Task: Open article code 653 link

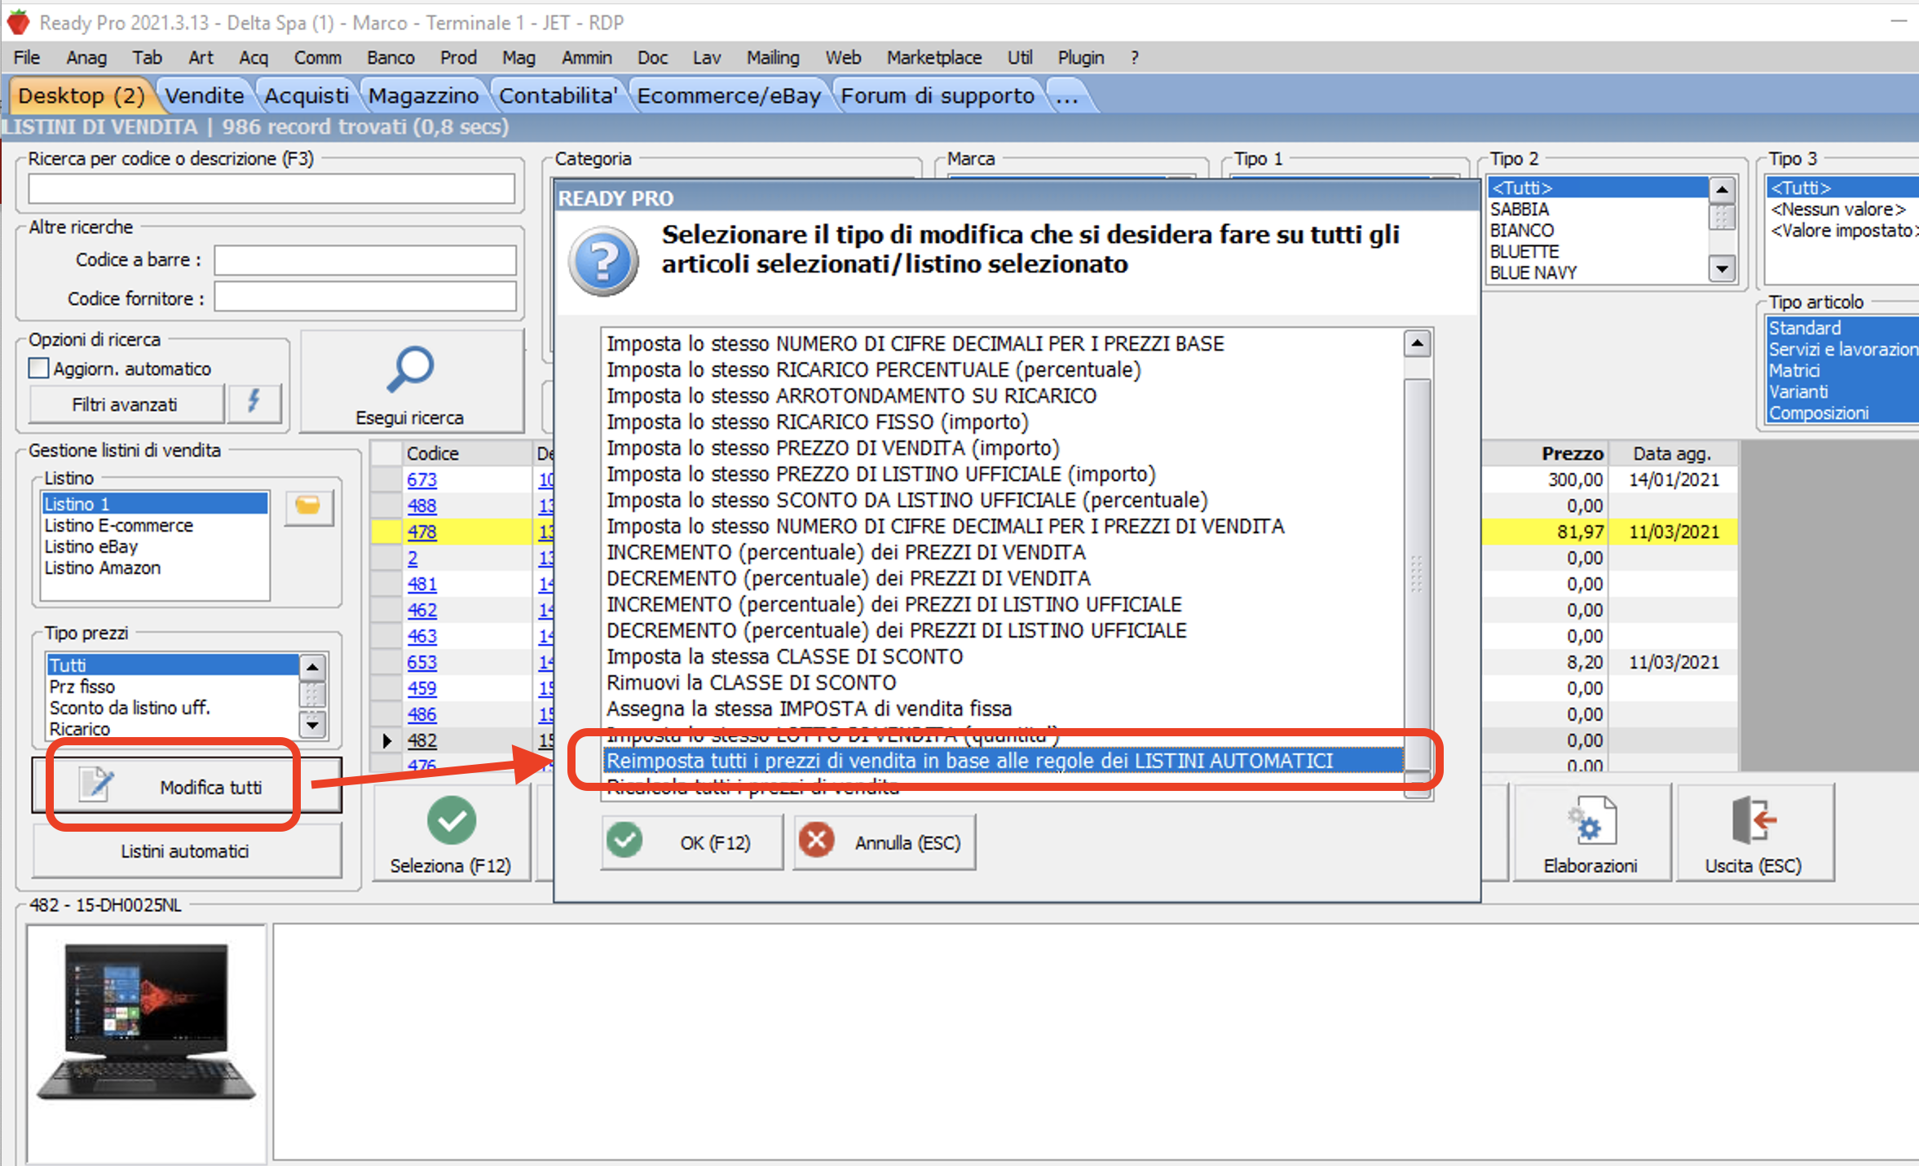Action: [x=422, y=662]
